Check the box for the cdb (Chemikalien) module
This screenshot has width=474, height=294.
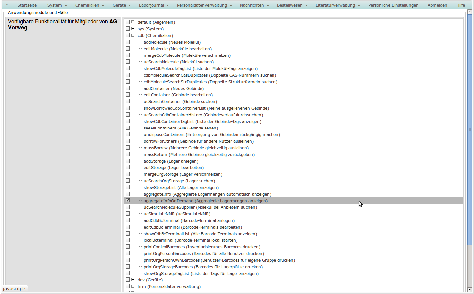click(128, 35)
